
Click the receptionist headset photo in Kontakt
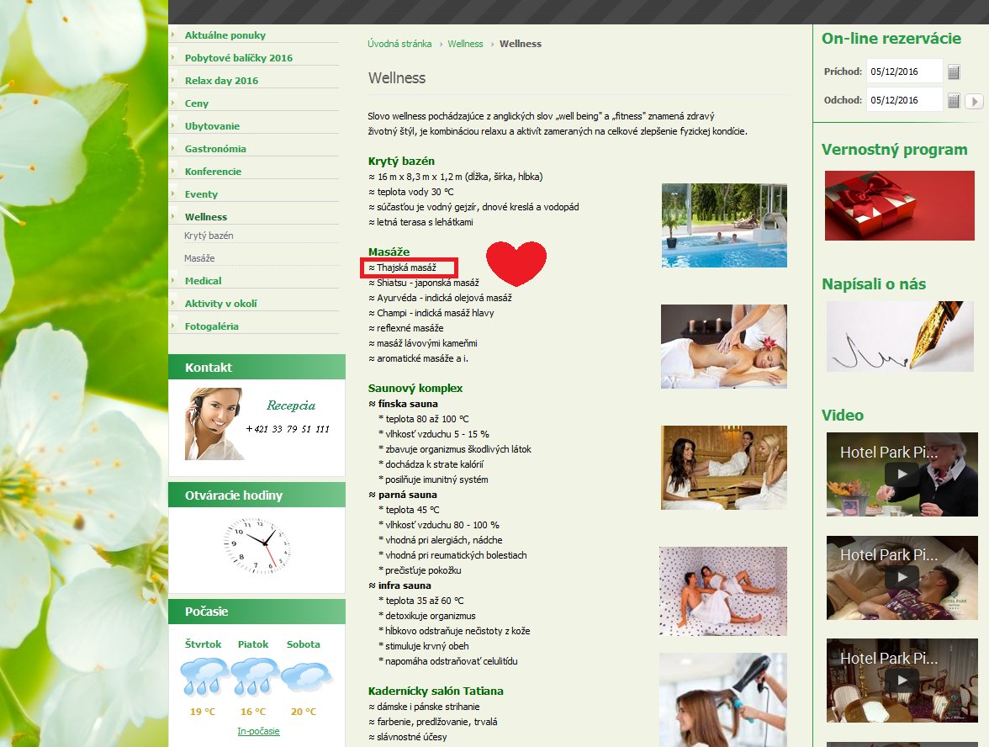(214, 424)
